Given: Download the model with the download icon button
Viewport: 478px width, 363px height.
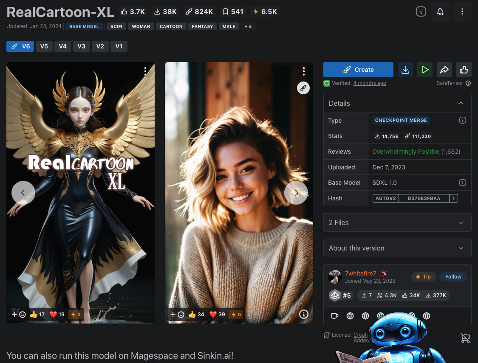Looking at the screenshot, I should pyautogui.click(x=405, y=70).
